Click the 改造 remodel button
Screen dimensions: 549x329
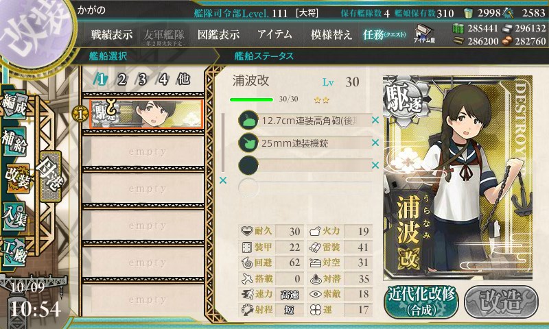pyautogui.click(x=502, y=302)
